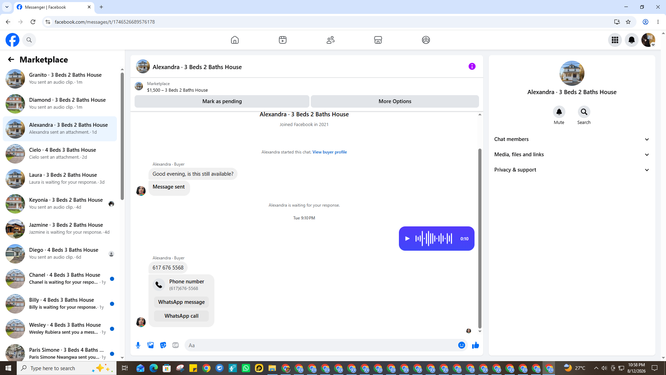
Task: Expand Privacy & support section
Action: [572, 170]
